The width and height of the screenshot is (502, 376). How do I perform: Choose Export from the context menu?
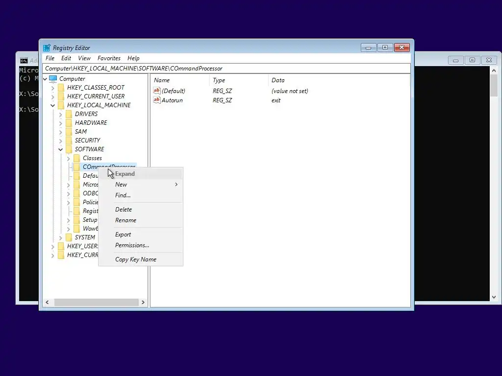(x=141, y=235)
